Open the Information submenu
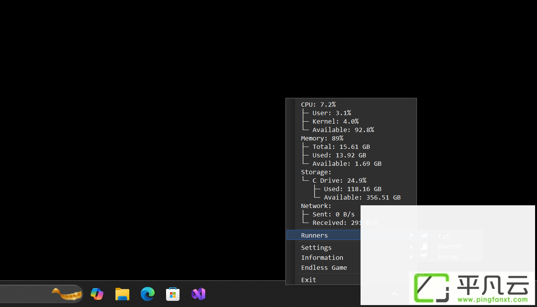 tap(351, 257)
